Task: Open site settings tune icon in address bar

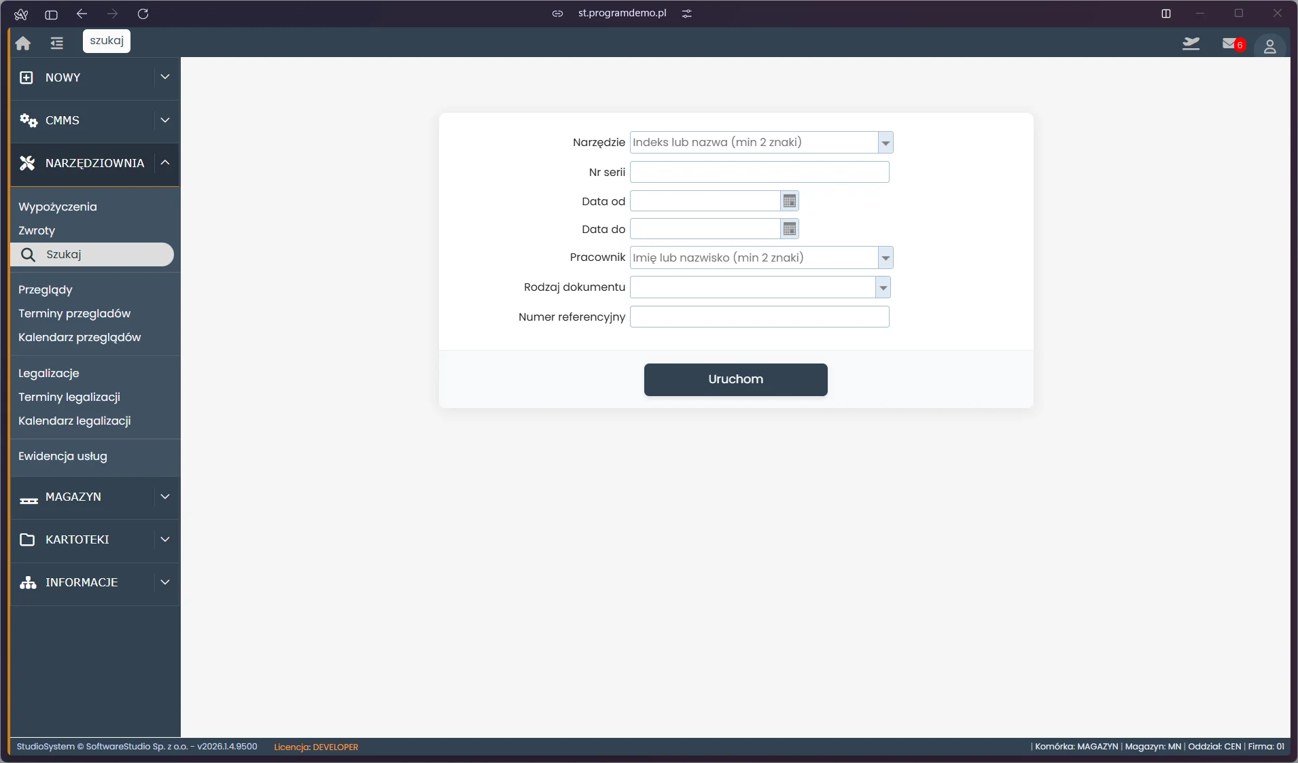Action: (687, 14)
